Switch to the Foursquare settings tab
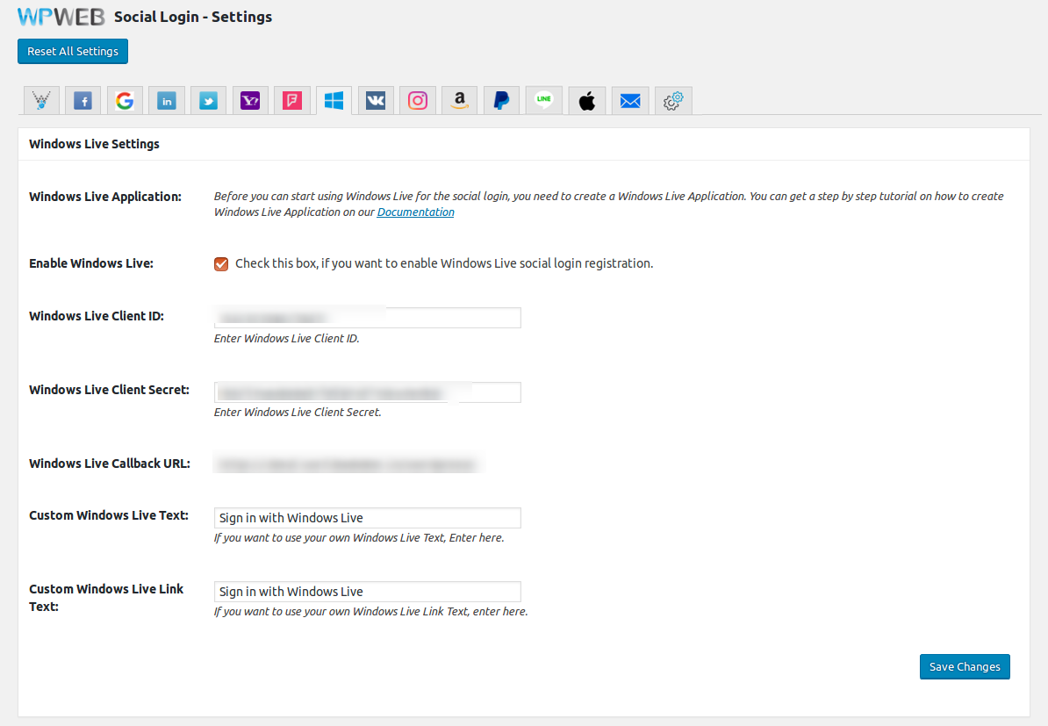The width and height of the screenshot is (1048, 726). pos(292,101)
